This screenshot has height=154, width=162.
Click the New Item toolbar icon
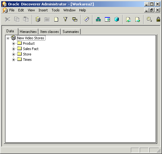[56, 19]
